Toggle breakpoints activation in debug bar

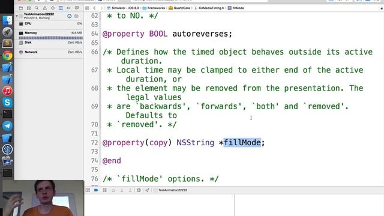pyautogui.click(x=96, y=190)
